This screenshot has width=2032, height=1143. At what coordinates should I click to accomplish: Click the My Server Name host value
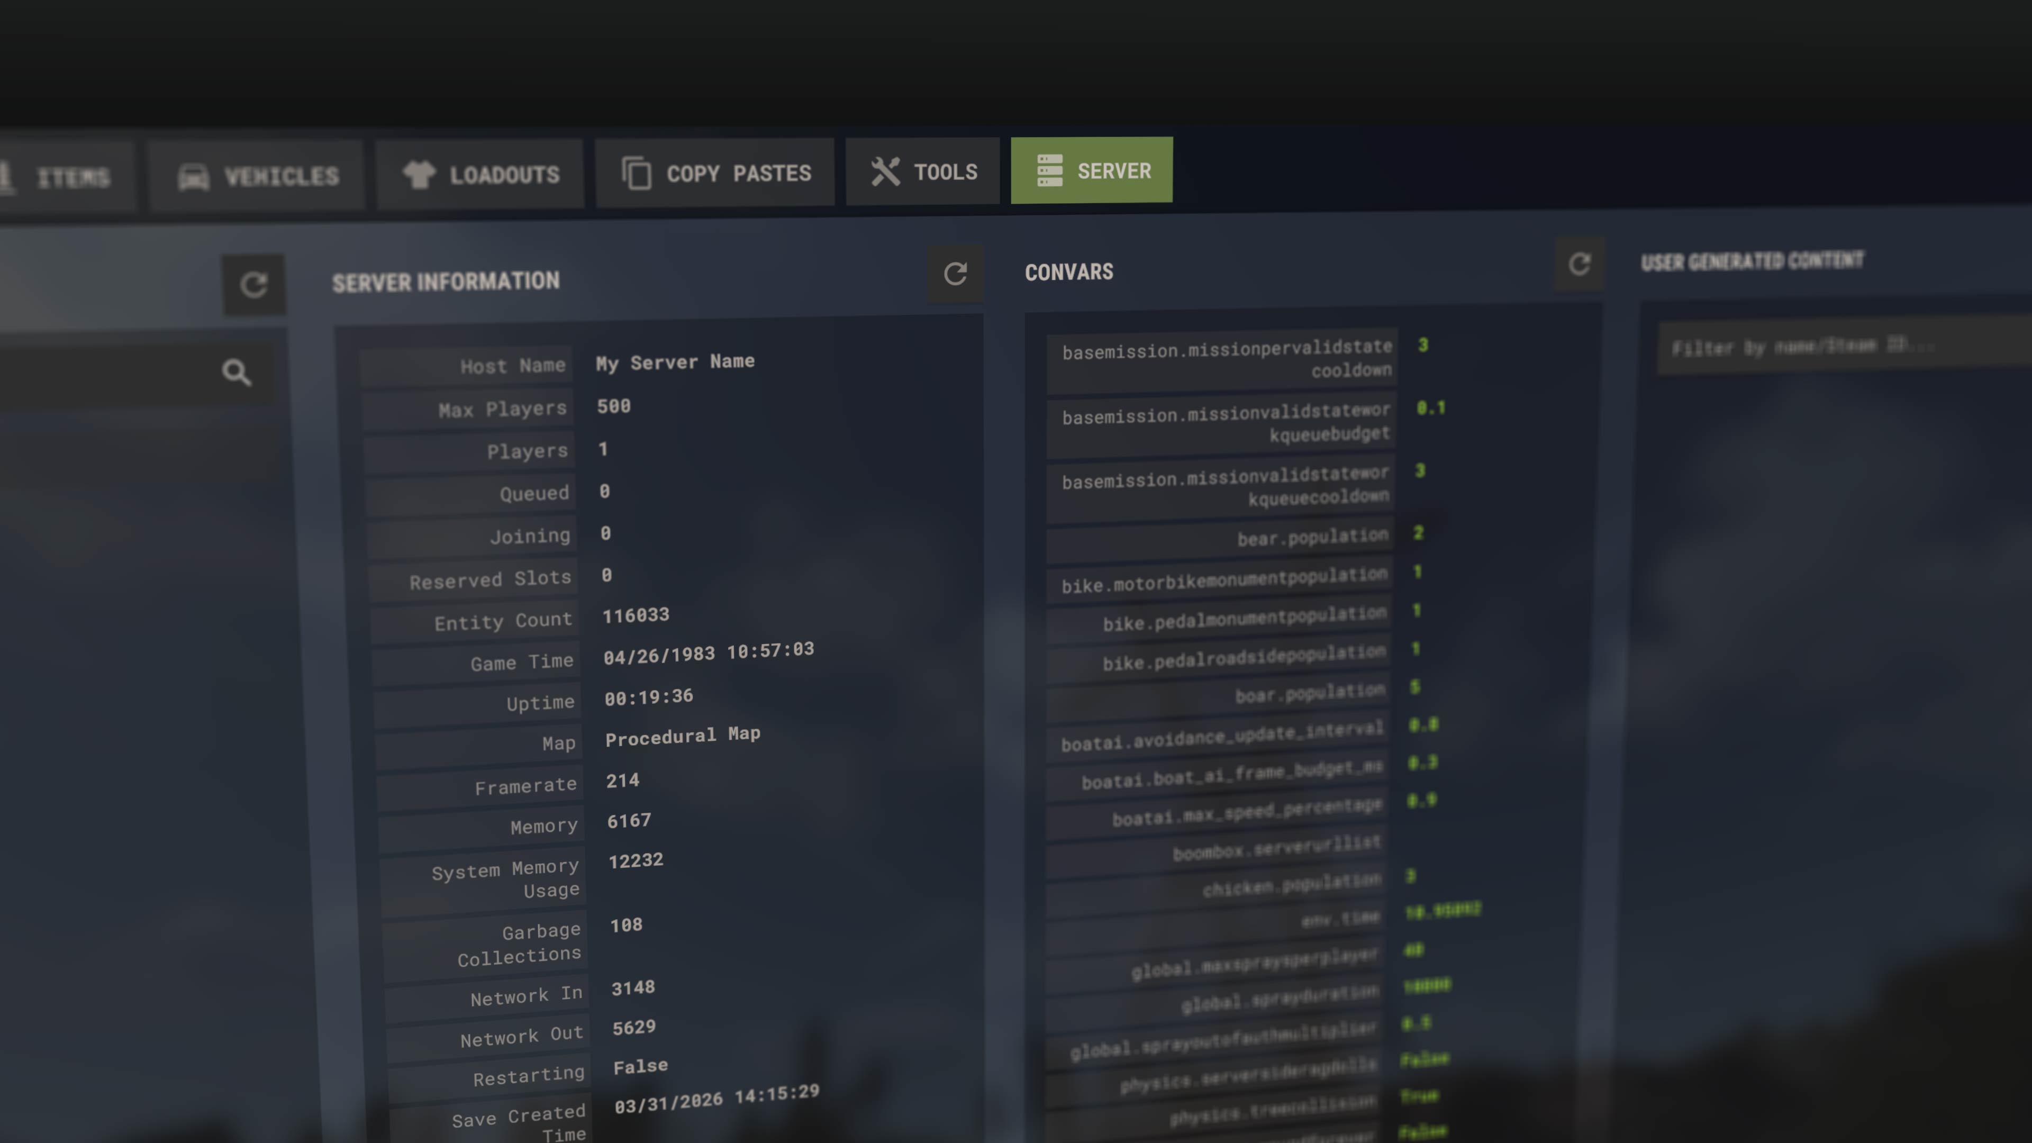coord(675,362)
